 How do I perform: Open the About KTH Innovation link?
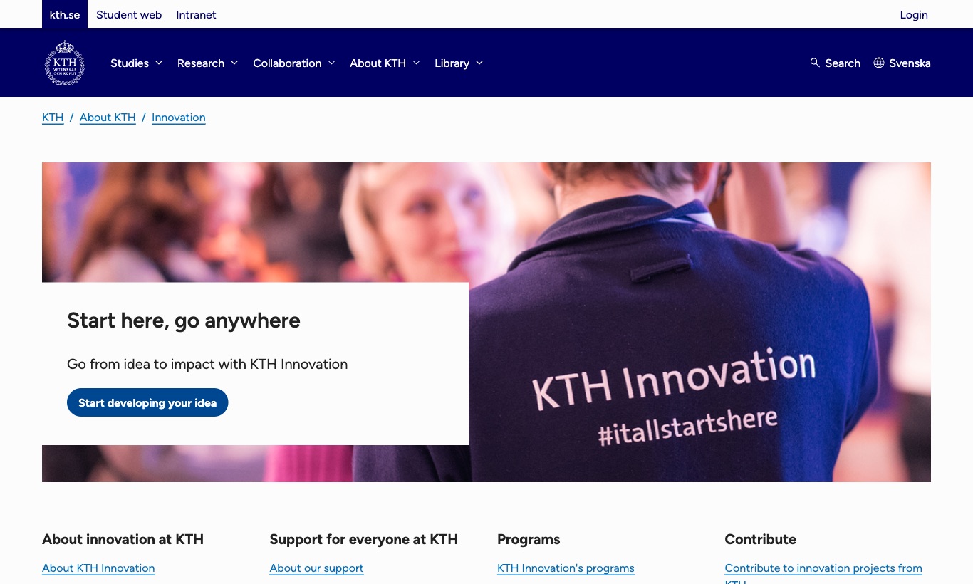[x=98, y=568]
